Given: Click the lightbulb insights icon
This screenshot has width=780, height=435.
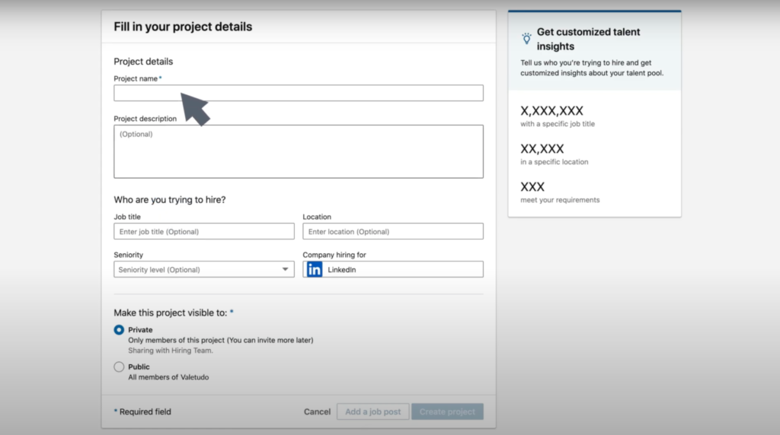Looking at the screenshot, I should pyautogui.click(x=526, y=38).
